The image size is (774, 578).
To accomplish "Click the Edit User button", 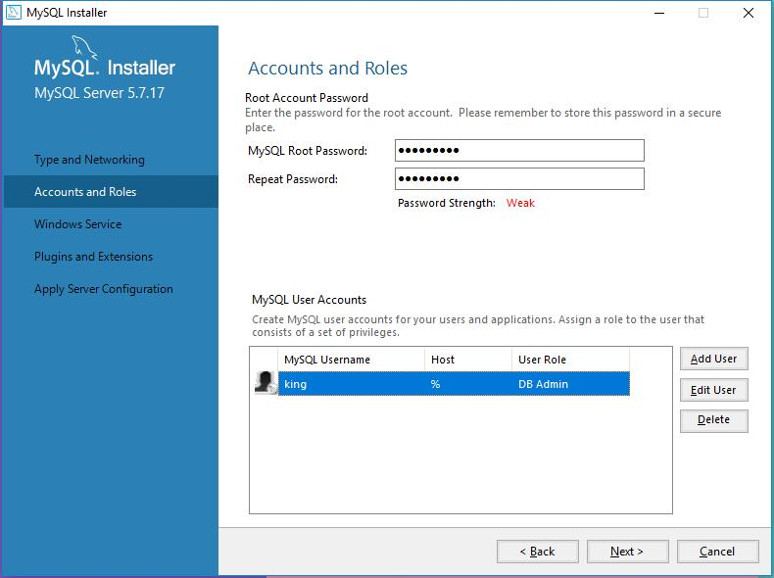I will [x=714, y=390].
